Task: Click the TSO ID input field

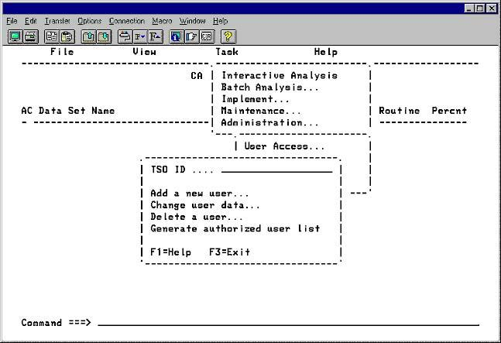Action: click(x=276, y=170)
